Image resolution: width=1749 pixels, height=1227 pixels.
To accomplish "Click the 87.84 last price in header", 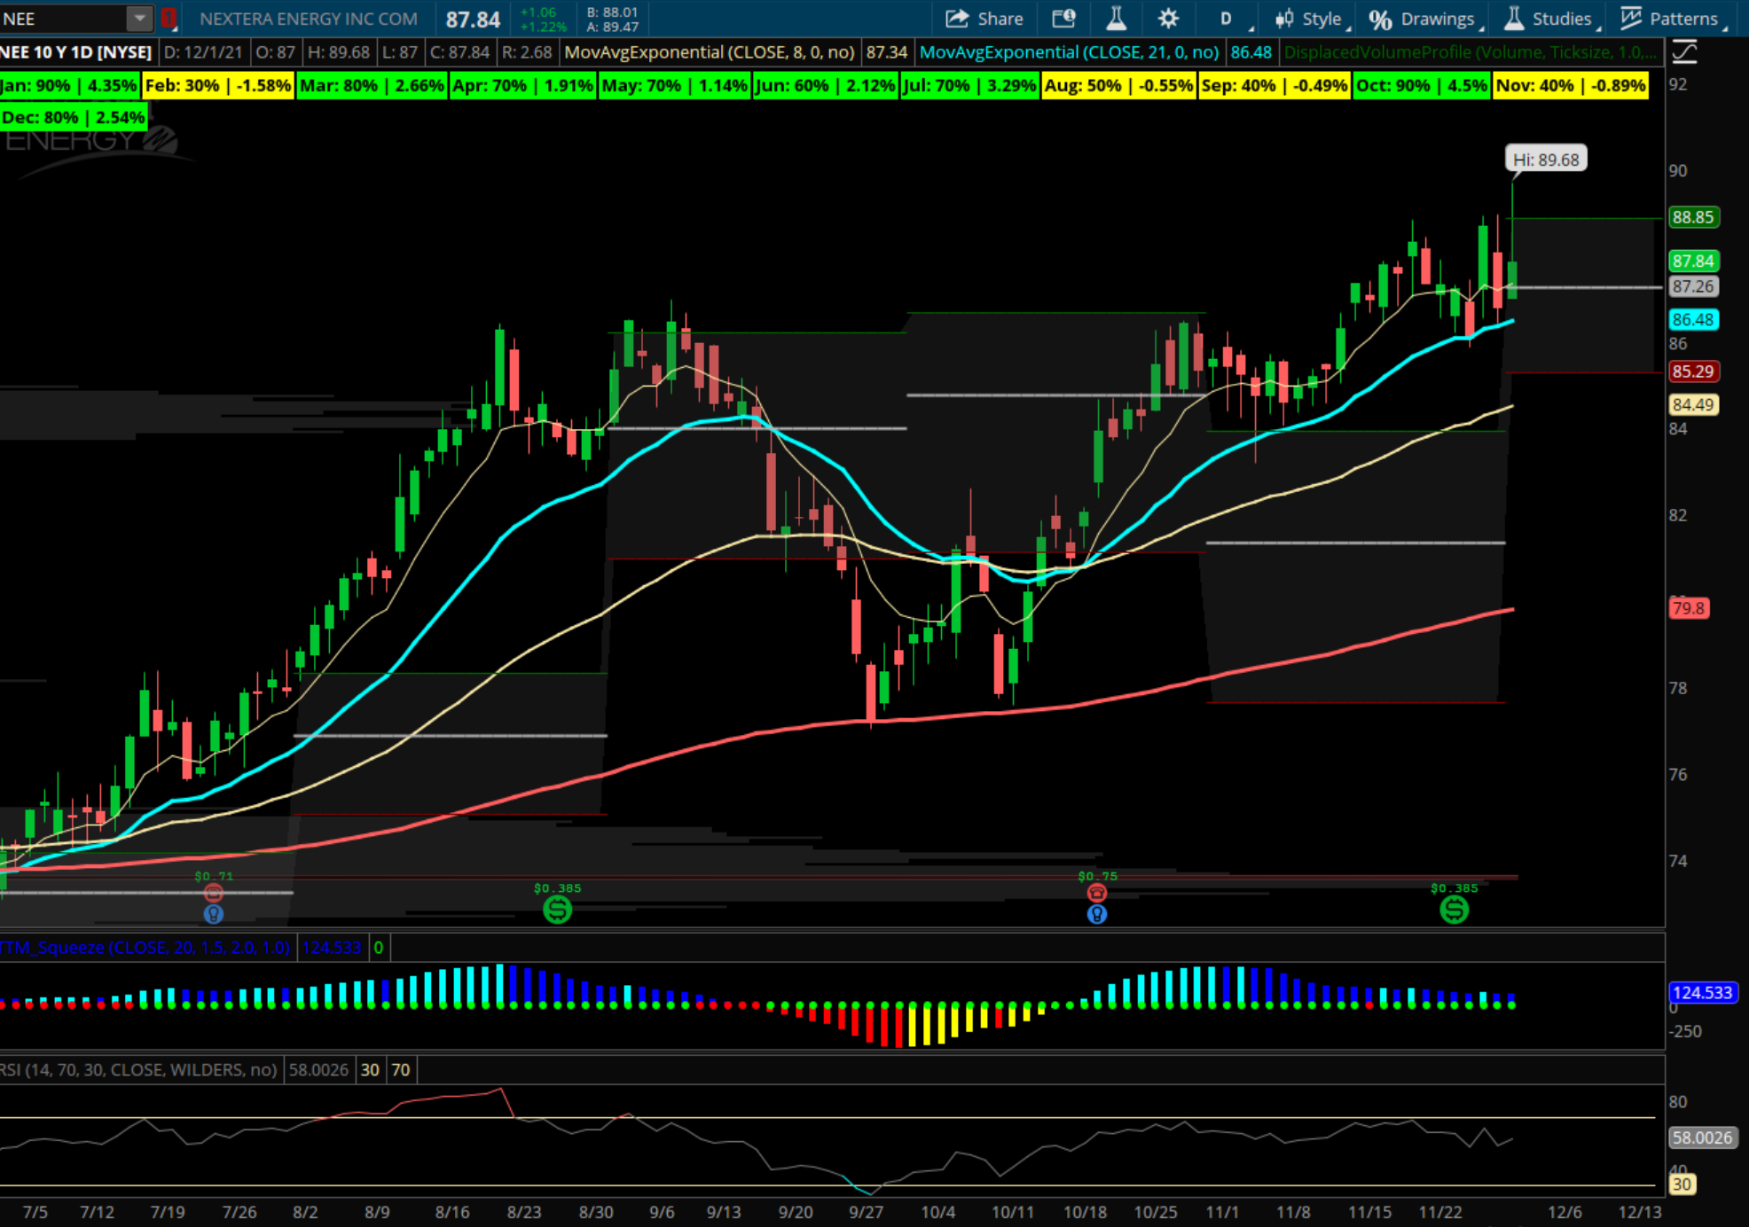I will tap(473, 20).
